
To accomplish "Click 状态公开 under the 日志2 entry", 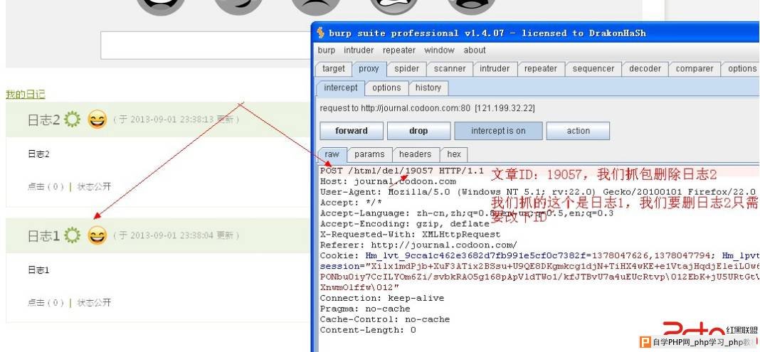I will coord(94,186).
